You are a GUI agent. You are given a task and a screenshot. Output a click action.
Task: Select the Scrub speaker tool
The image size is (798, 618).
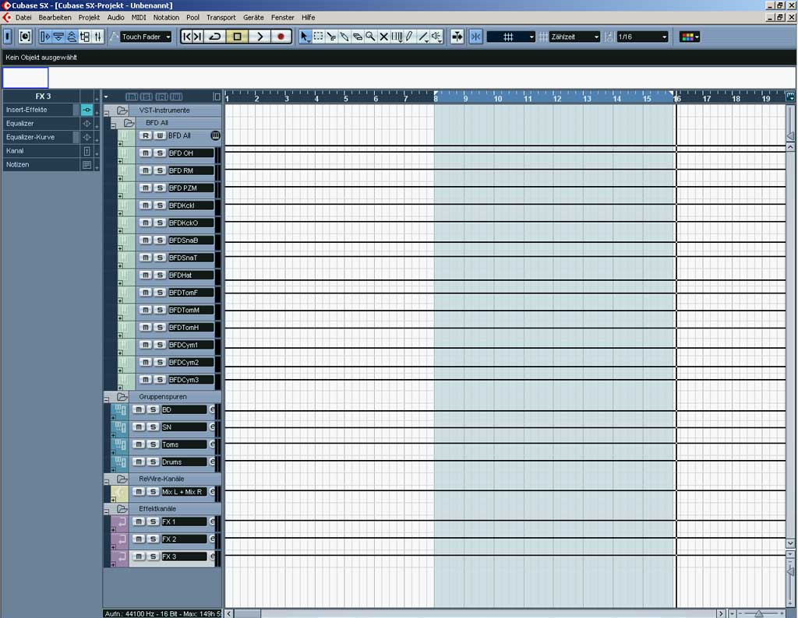pos(436,37)
